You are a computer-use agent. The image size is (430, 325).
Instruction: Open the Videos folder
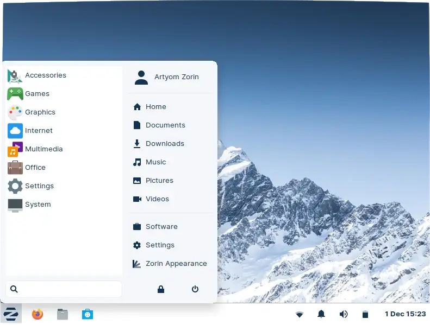pyautogui.click(x=171, y=199)
